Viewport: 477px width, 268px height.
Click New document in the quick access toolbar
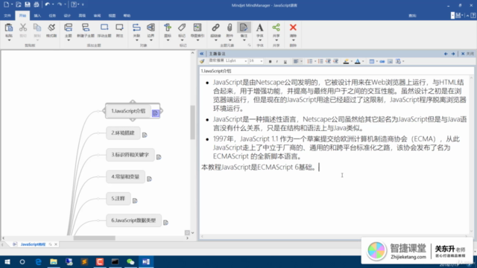(x=7, y=4)
